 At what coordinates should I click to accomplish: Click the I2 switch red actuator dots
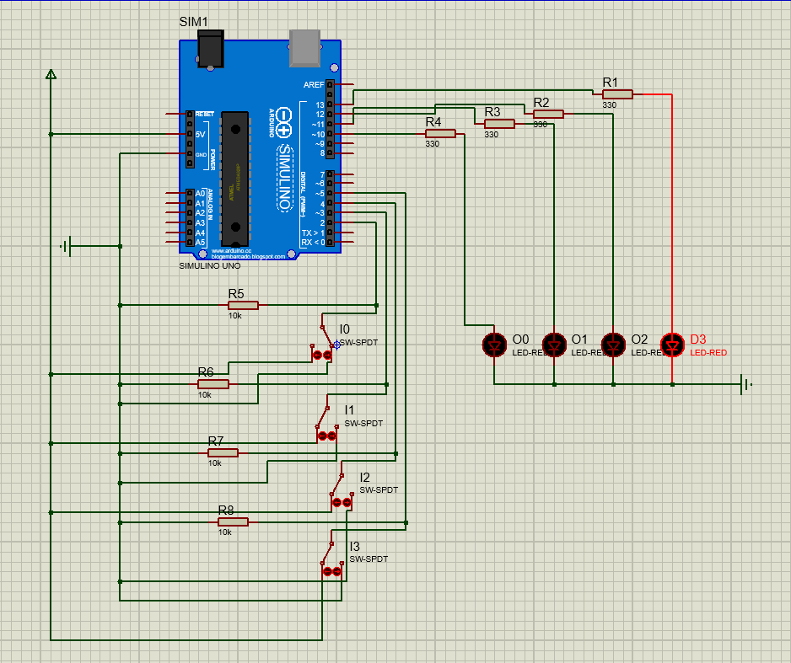342,502
